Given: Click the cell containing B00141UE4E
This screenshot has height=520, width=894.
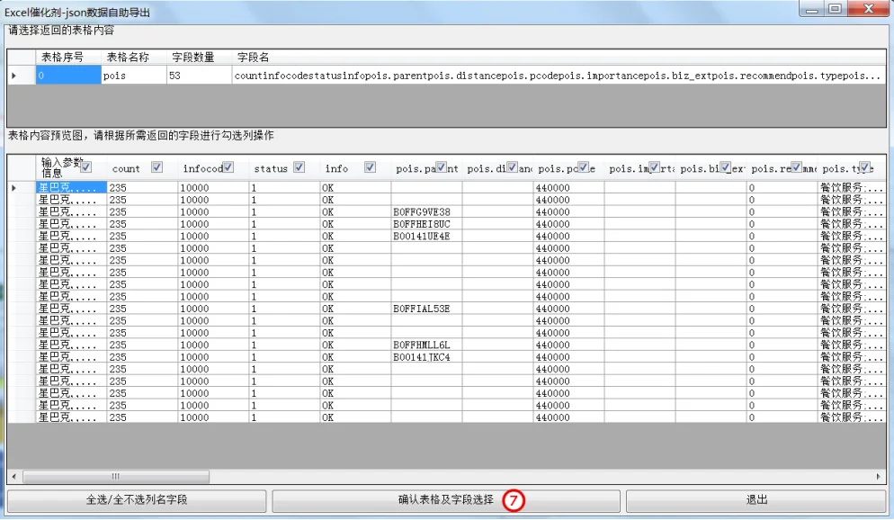Looking at the screenshot, I should [x=426, y=236].
